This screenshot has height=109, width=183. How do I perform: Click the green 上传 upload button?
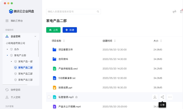pyautogui.click(x=53, y=30)
